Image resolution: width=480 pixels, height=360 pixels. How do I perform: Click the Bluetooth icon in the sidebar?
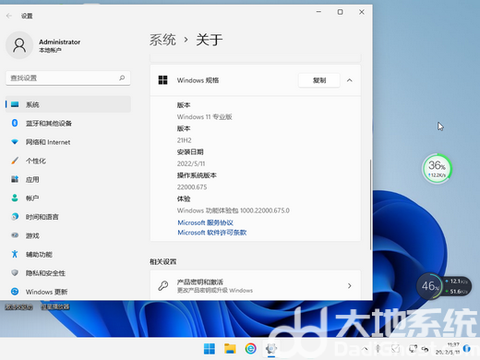pyautogui.click(x=15, y=123)
